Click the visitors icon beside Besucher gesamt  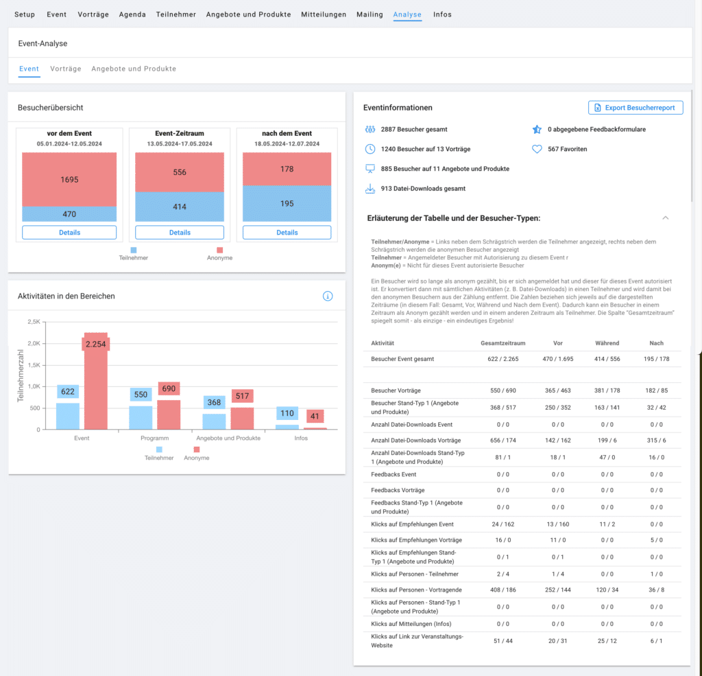370,129
